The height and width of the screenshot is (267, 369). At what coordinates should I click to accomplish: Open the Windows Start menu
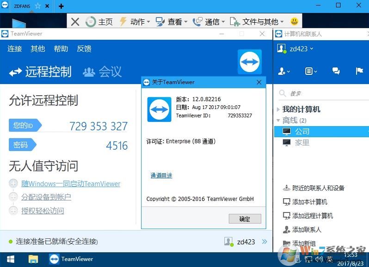point(11,259)
